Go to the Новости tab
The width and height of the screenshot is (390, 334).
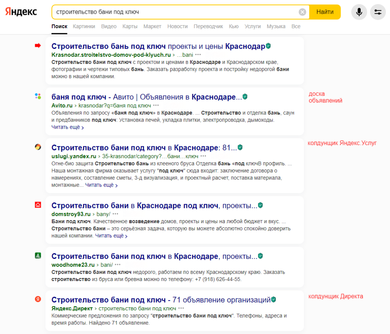[177, 26]
